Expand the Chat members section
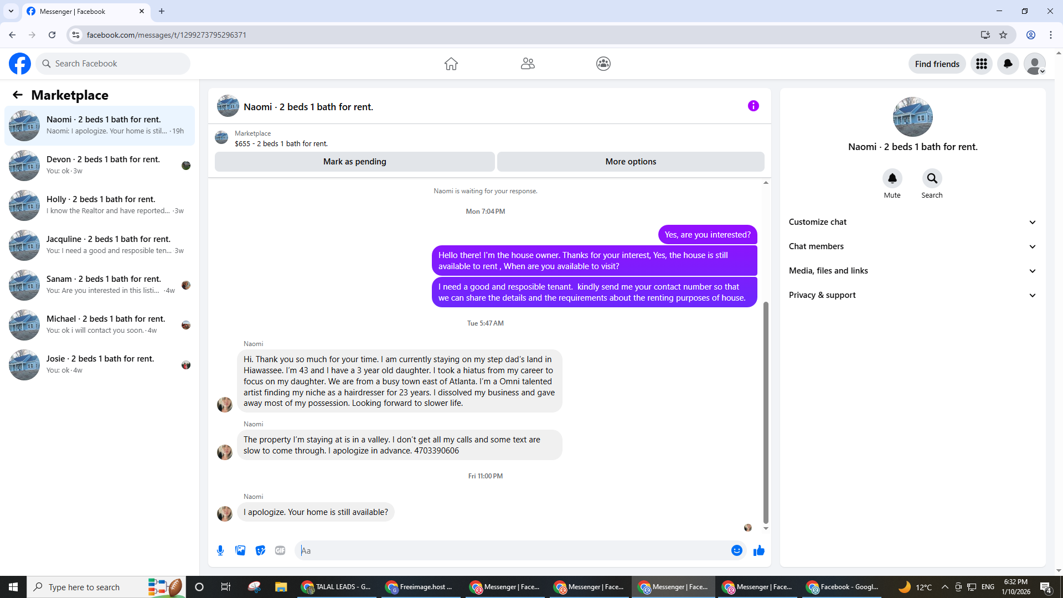 pyautogui.click(x=912, y=246)
